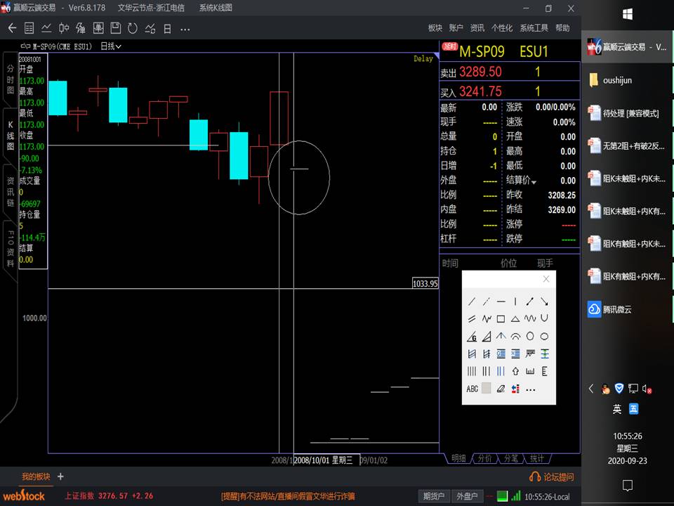Click the back arrow in the toolbar
Image resolution: width=674 pixels, height=506 pixels.
[12, 28]
